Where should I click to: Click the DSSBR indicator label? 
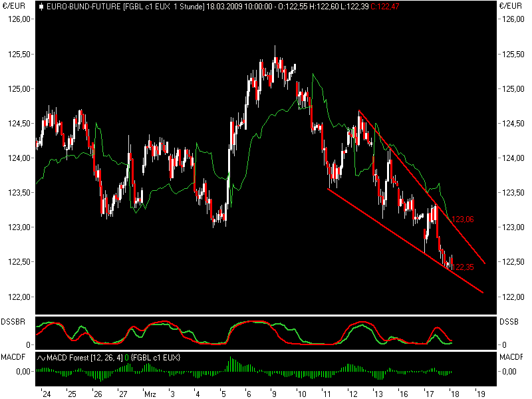coord(13,321)
